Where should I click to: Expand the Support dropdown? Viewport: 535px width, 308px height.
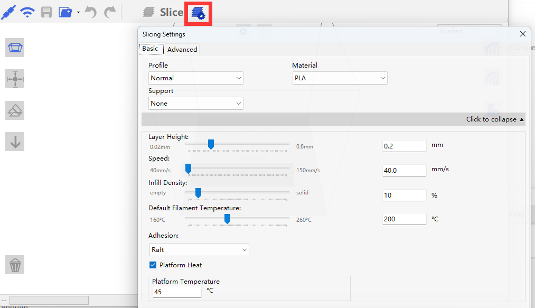[x=195, y=104]
